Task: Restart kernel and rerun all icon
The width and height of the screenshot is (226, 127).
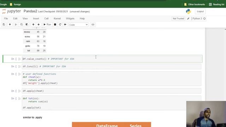Action: point(65,24)
